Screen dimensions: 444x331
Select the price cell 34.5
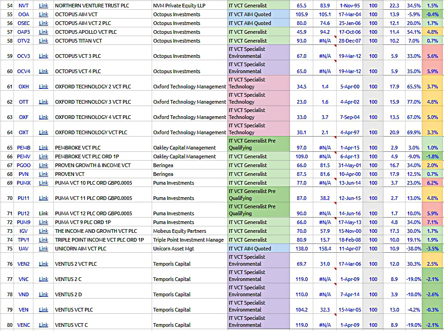point(302,83)
